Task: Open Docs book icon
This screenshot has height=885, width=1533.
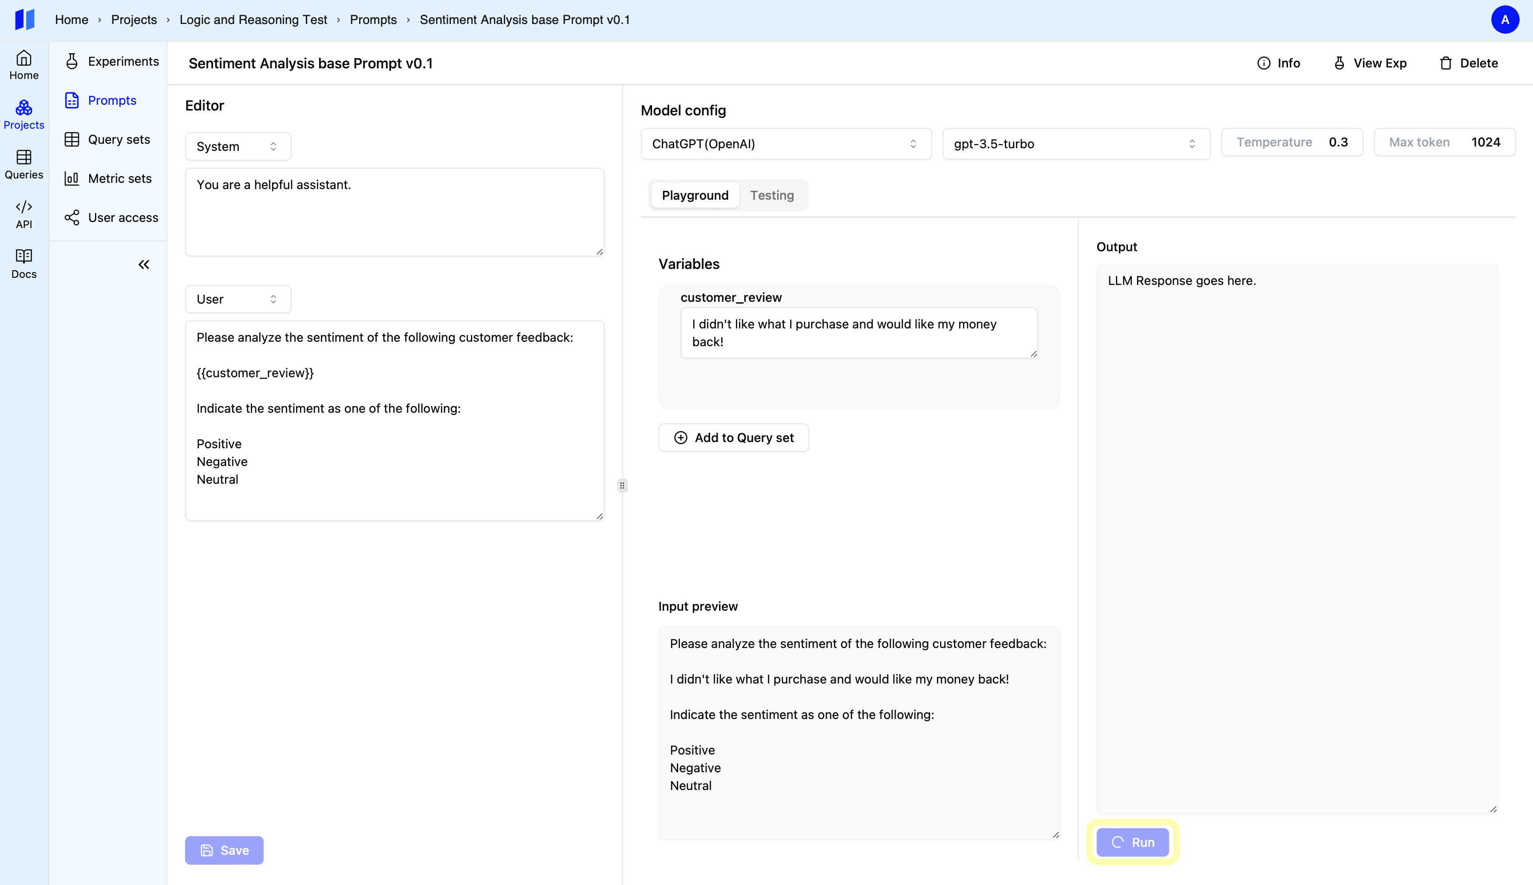Action: pos(24,256)
